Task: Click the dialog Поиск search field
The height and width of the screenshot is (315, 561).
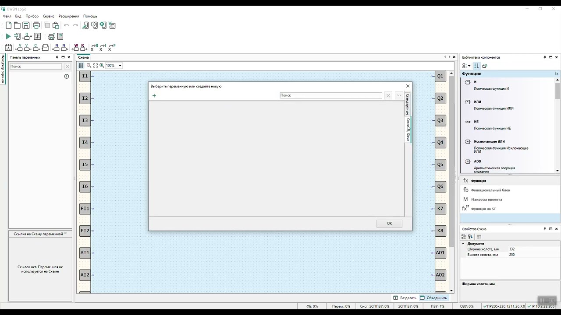Action: (331, 95)
